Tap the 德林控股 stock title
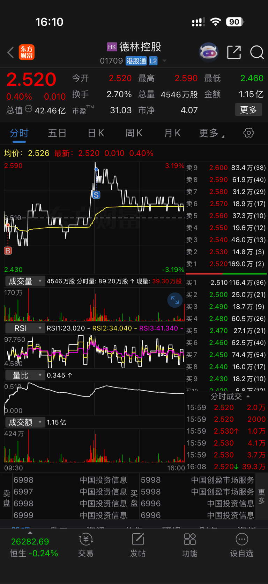268x584 pixels. [x=140, y=47]
